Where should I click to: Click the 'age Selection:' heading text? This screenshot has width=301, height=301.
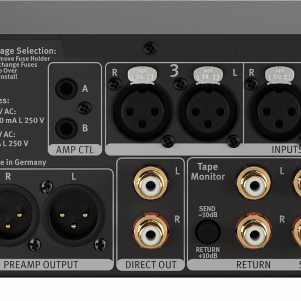point(28,51)
